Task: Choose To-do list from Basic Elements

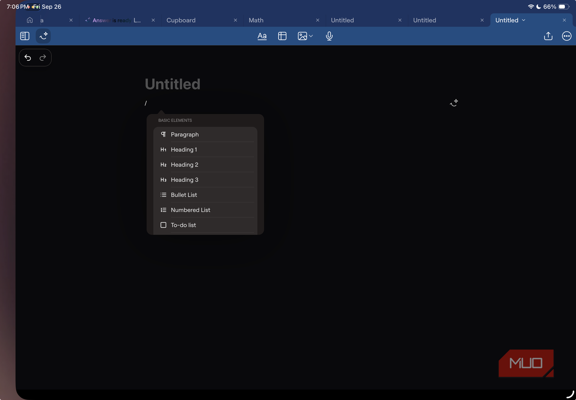Action: tap(183, 225)
